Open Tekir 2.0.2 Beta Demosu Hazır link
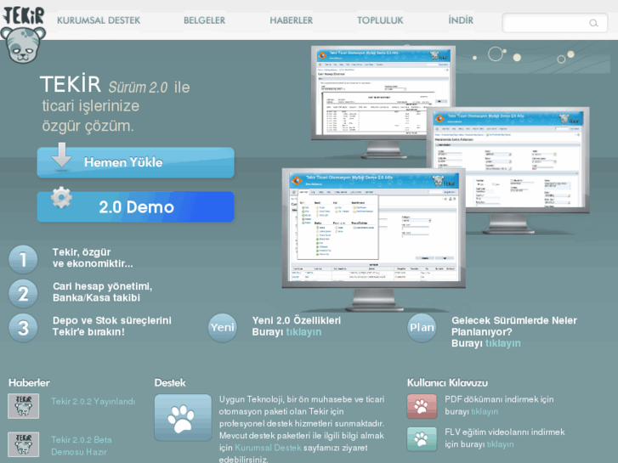The image size is (618, 463). (x=82, y=446)
